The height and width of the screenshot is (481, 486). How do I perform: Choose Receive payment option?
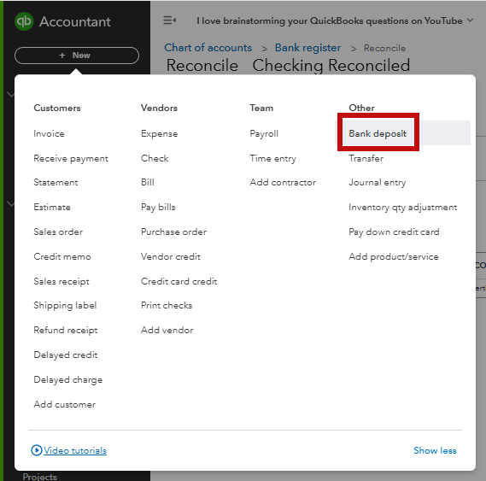[x=71, y=158]
